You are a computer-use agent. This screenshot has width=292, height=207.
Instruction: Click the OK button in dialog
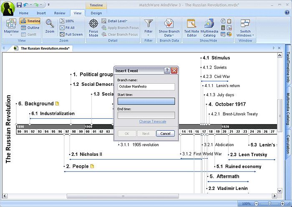[x=127, y=134]
